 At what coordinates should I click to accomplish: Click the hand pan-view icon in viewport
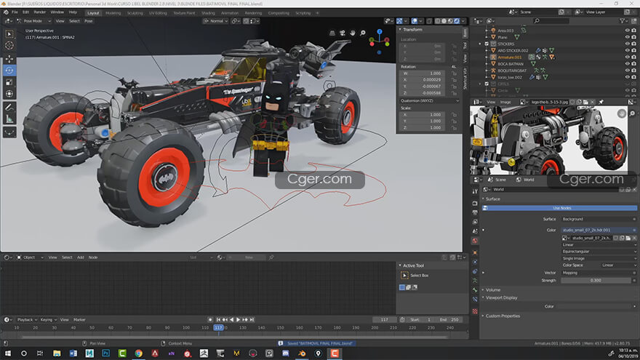(x=353, y=33)
